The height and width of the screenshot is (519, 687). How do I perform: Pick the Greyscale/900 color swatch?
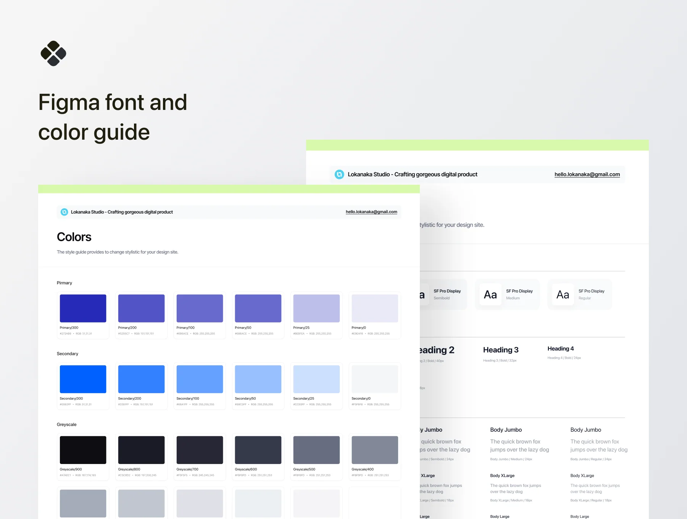pyautogui.click(x=83, y=450)
